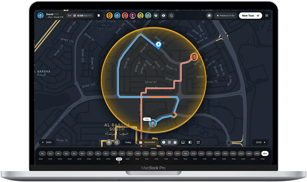Viewport: 307px width, 182px height.
Task: Open the hamburger menu at top right
Action: pyautogui.click(x=267, y=15)
